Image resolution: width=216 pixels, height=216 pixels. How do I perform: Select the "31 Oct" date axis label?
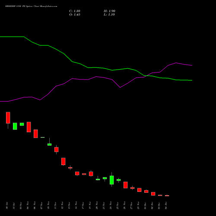[x=14, y=205]
